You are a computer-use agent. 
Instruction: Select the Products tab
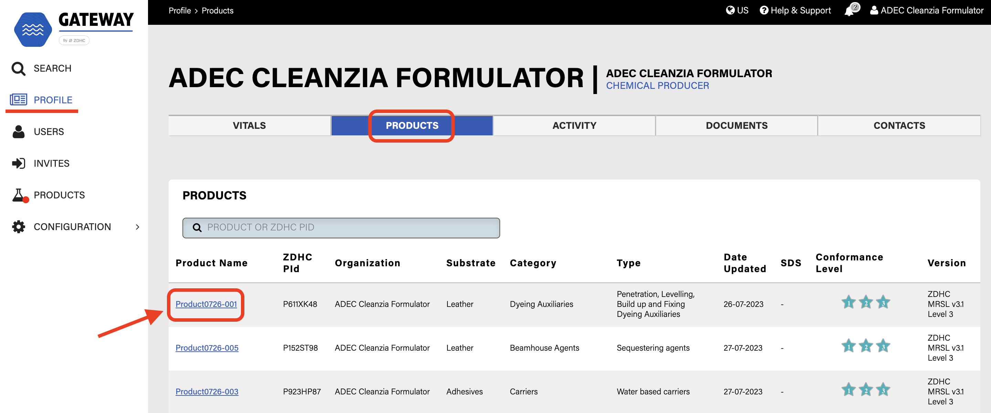(x=412, y=125)
